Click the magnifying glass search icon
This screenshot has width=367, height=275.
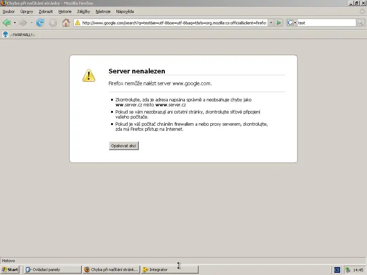coord(360,23)
